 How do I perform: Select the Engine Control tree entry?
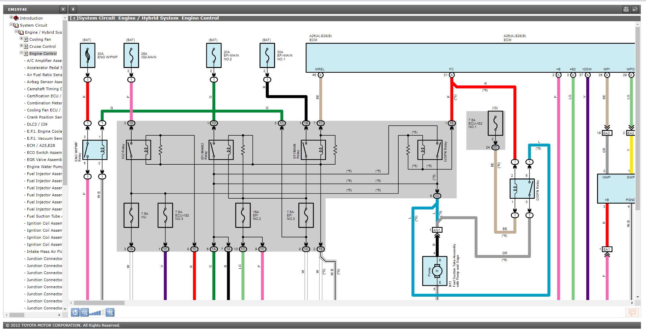point(43,54)
